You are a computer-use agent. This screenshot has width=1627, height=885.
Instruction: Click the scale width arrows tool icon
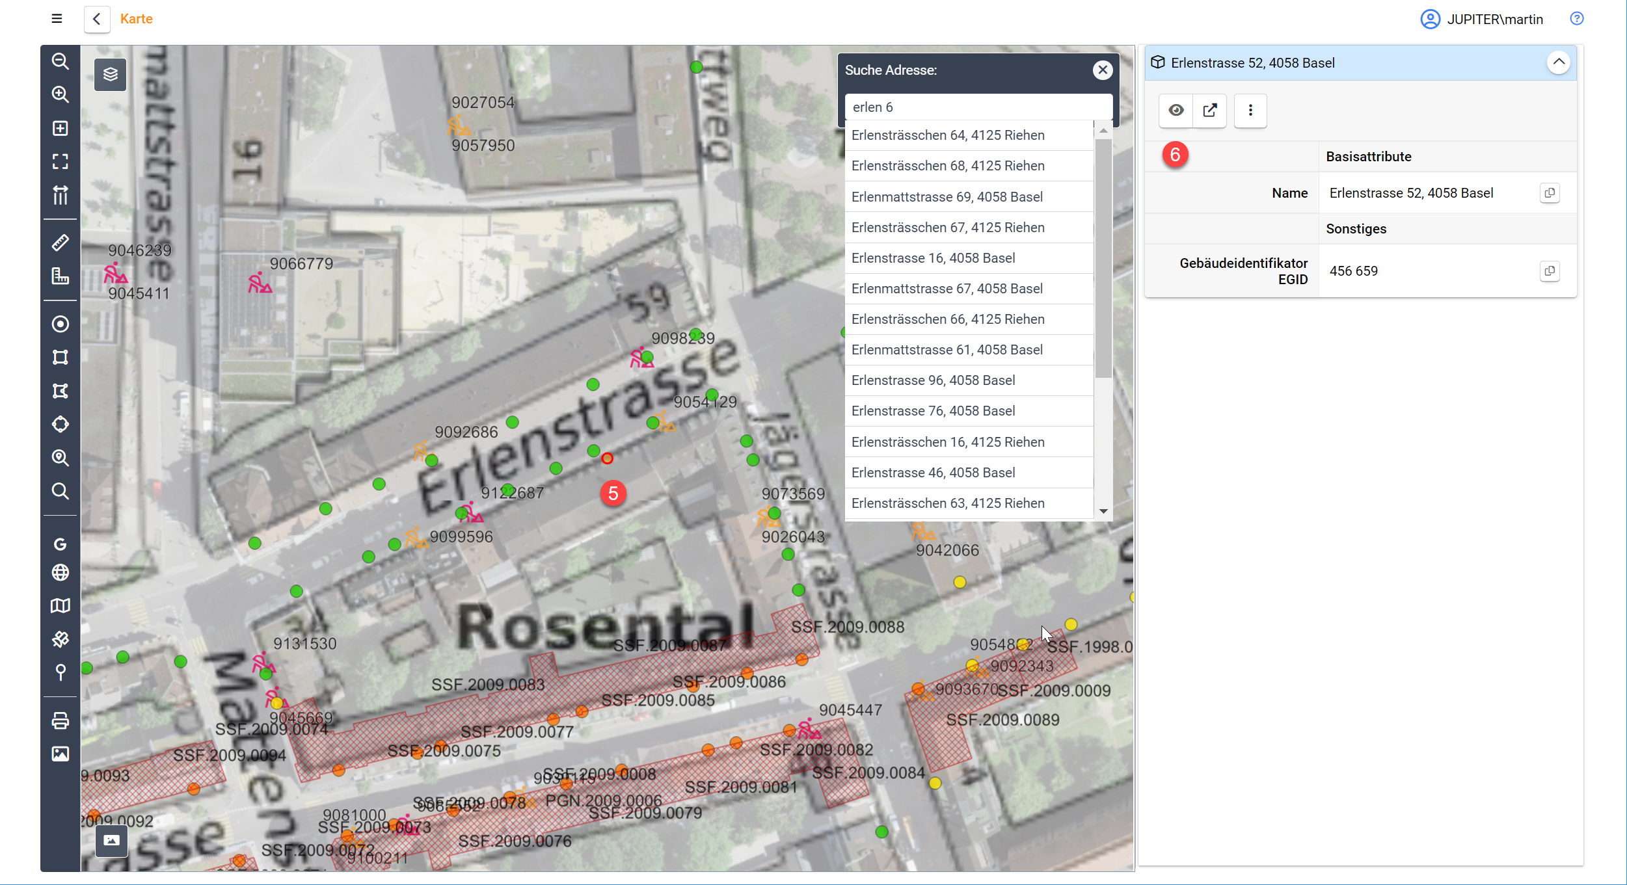tap(61, 195)
